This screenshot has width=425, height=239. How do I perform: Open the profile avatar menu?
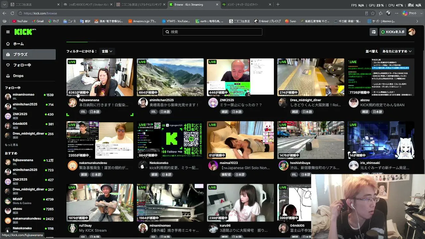coord(412,32)
